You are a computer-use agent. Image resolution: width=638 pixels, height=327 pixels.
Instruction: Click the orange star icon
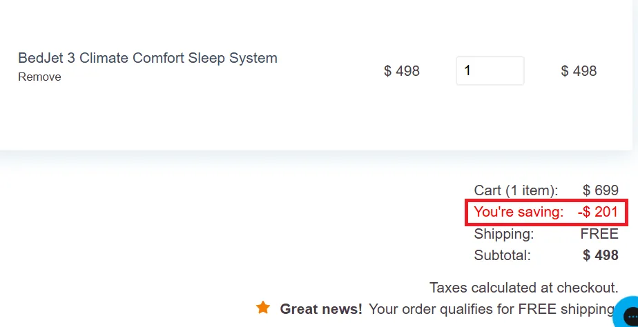point(263,308)
